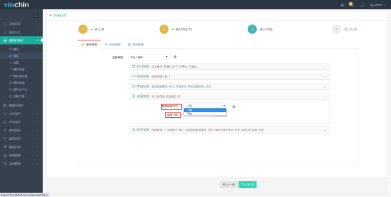
Task: Click the 限速策略 speedometer icon
Action: pos(134,77)
